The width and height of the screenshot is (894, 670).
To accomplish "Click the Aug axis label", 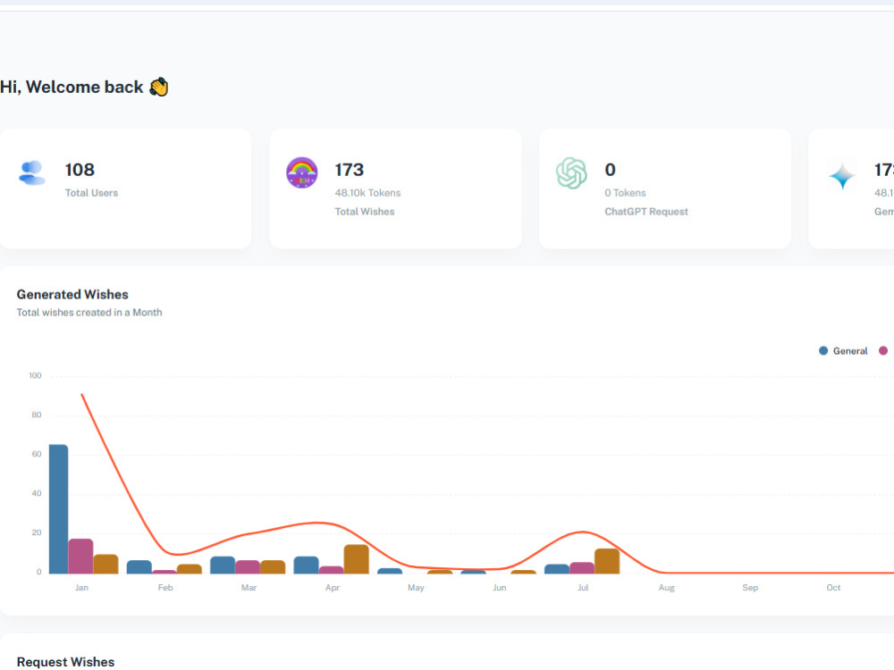I will [x=667, y=588].
